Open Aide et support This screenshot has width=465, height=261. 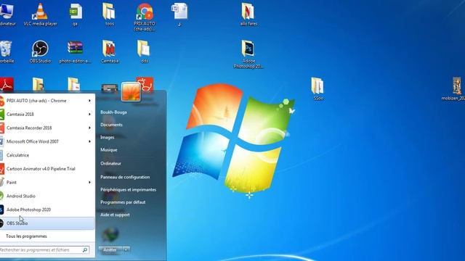[x=115, y=215]
